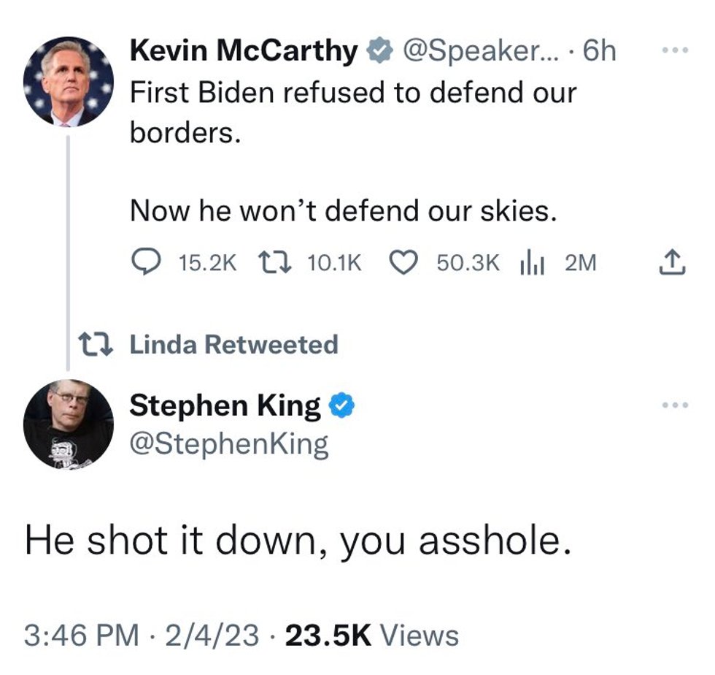Click the Kevin McCarthy display name

coord(244,52)
